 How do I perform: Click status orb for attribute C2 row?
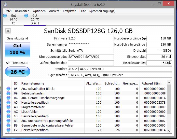[8, 130]
